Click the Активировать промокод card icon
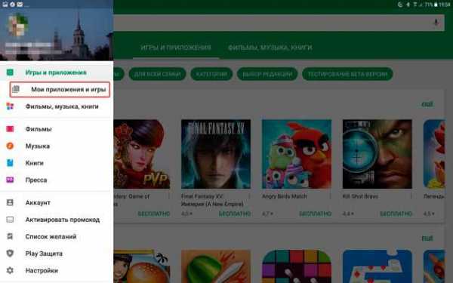The height and width of the screenshot is (283, 453). click(10, 220)
